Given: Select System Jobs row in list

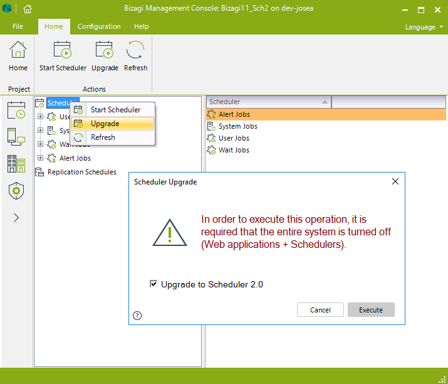Looking at the screenshot, I should 326,126.
